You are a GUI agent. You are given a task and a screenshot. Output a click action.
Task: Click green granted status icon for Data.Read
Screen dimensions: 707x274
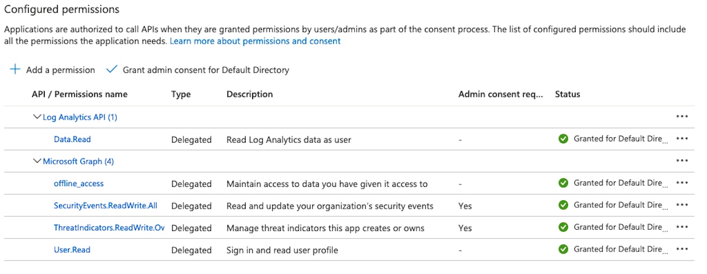point(563,139)
